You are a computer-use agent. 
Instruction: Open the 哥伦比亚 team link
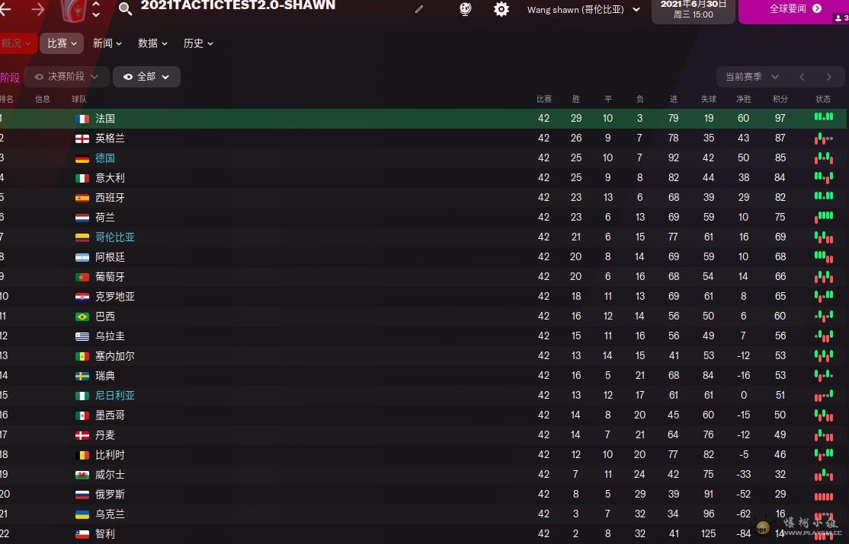coord(115,237)
